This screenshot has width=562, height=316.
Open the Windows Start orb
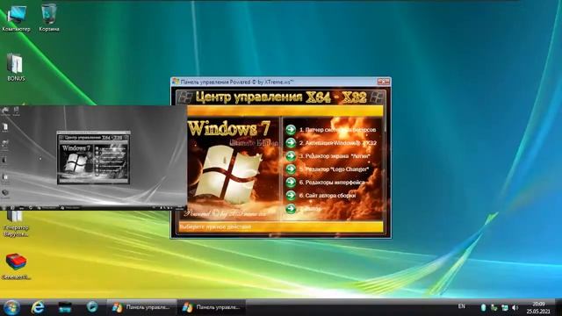point(11,307)
